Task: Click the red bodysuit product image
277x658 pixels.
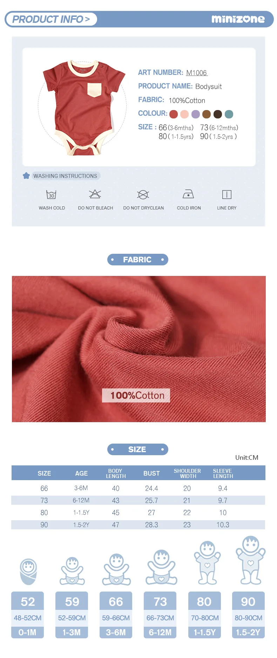Action: click(83, 107)
